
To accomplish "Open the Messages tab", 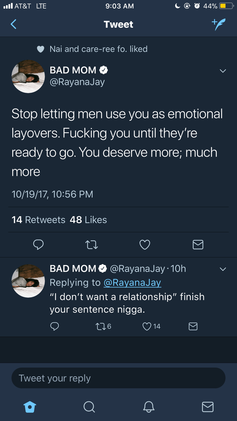I will pos(207,407).
